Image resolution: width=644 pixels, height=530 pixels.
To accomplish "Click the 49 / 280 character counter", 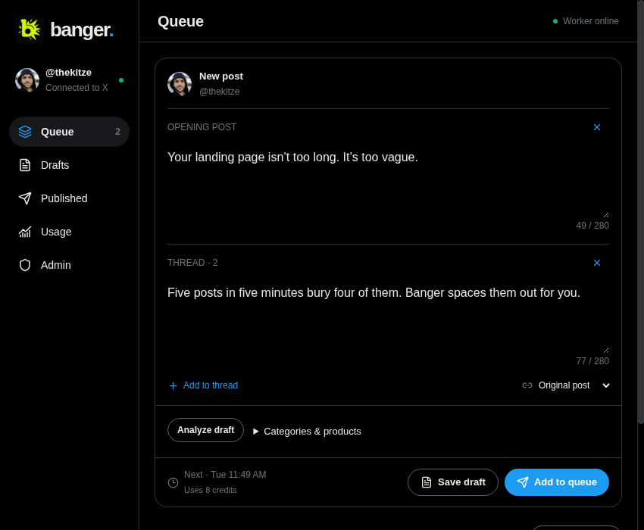I will (592, 226).
